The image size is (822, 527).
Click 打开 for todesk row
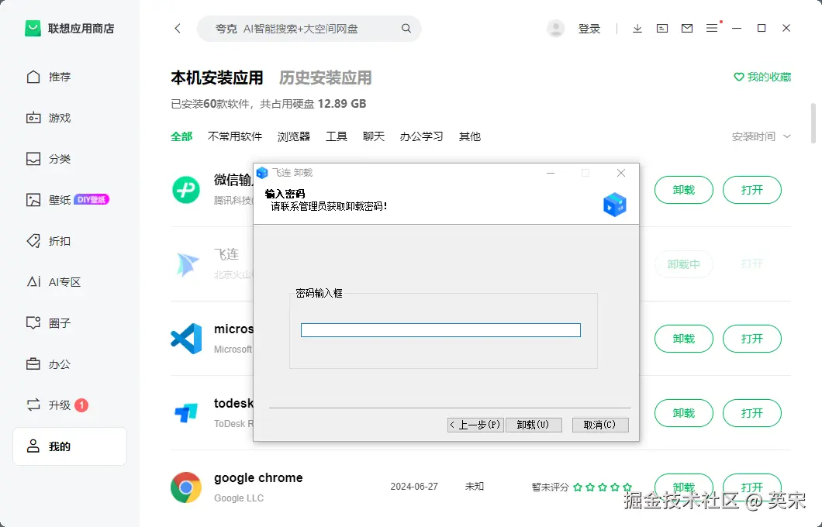[x=751, y=413]
